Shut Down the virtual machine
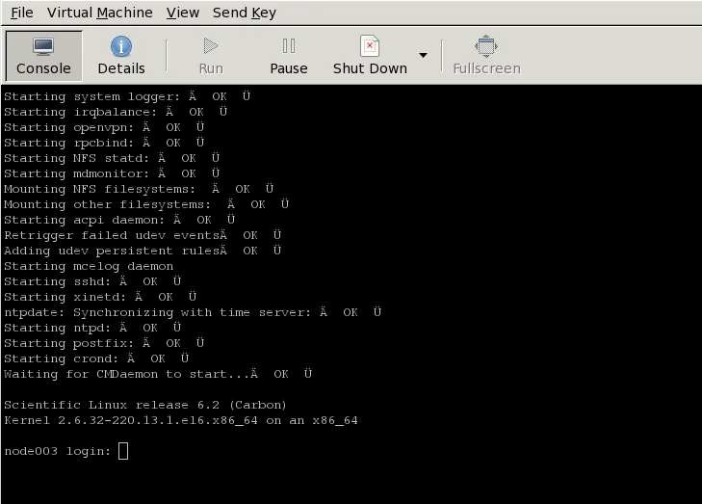This screenshot has height=504, width=702. [370, 56]
